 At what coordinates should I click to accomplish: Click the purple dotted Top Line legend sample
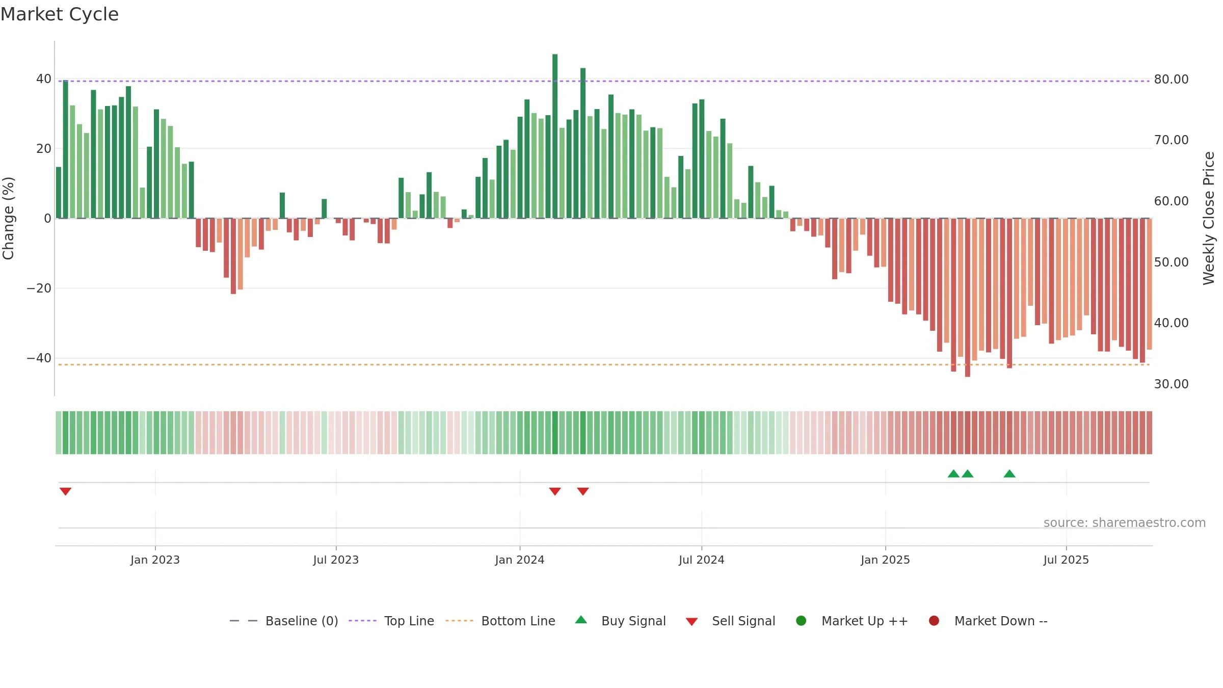(362, 621)
